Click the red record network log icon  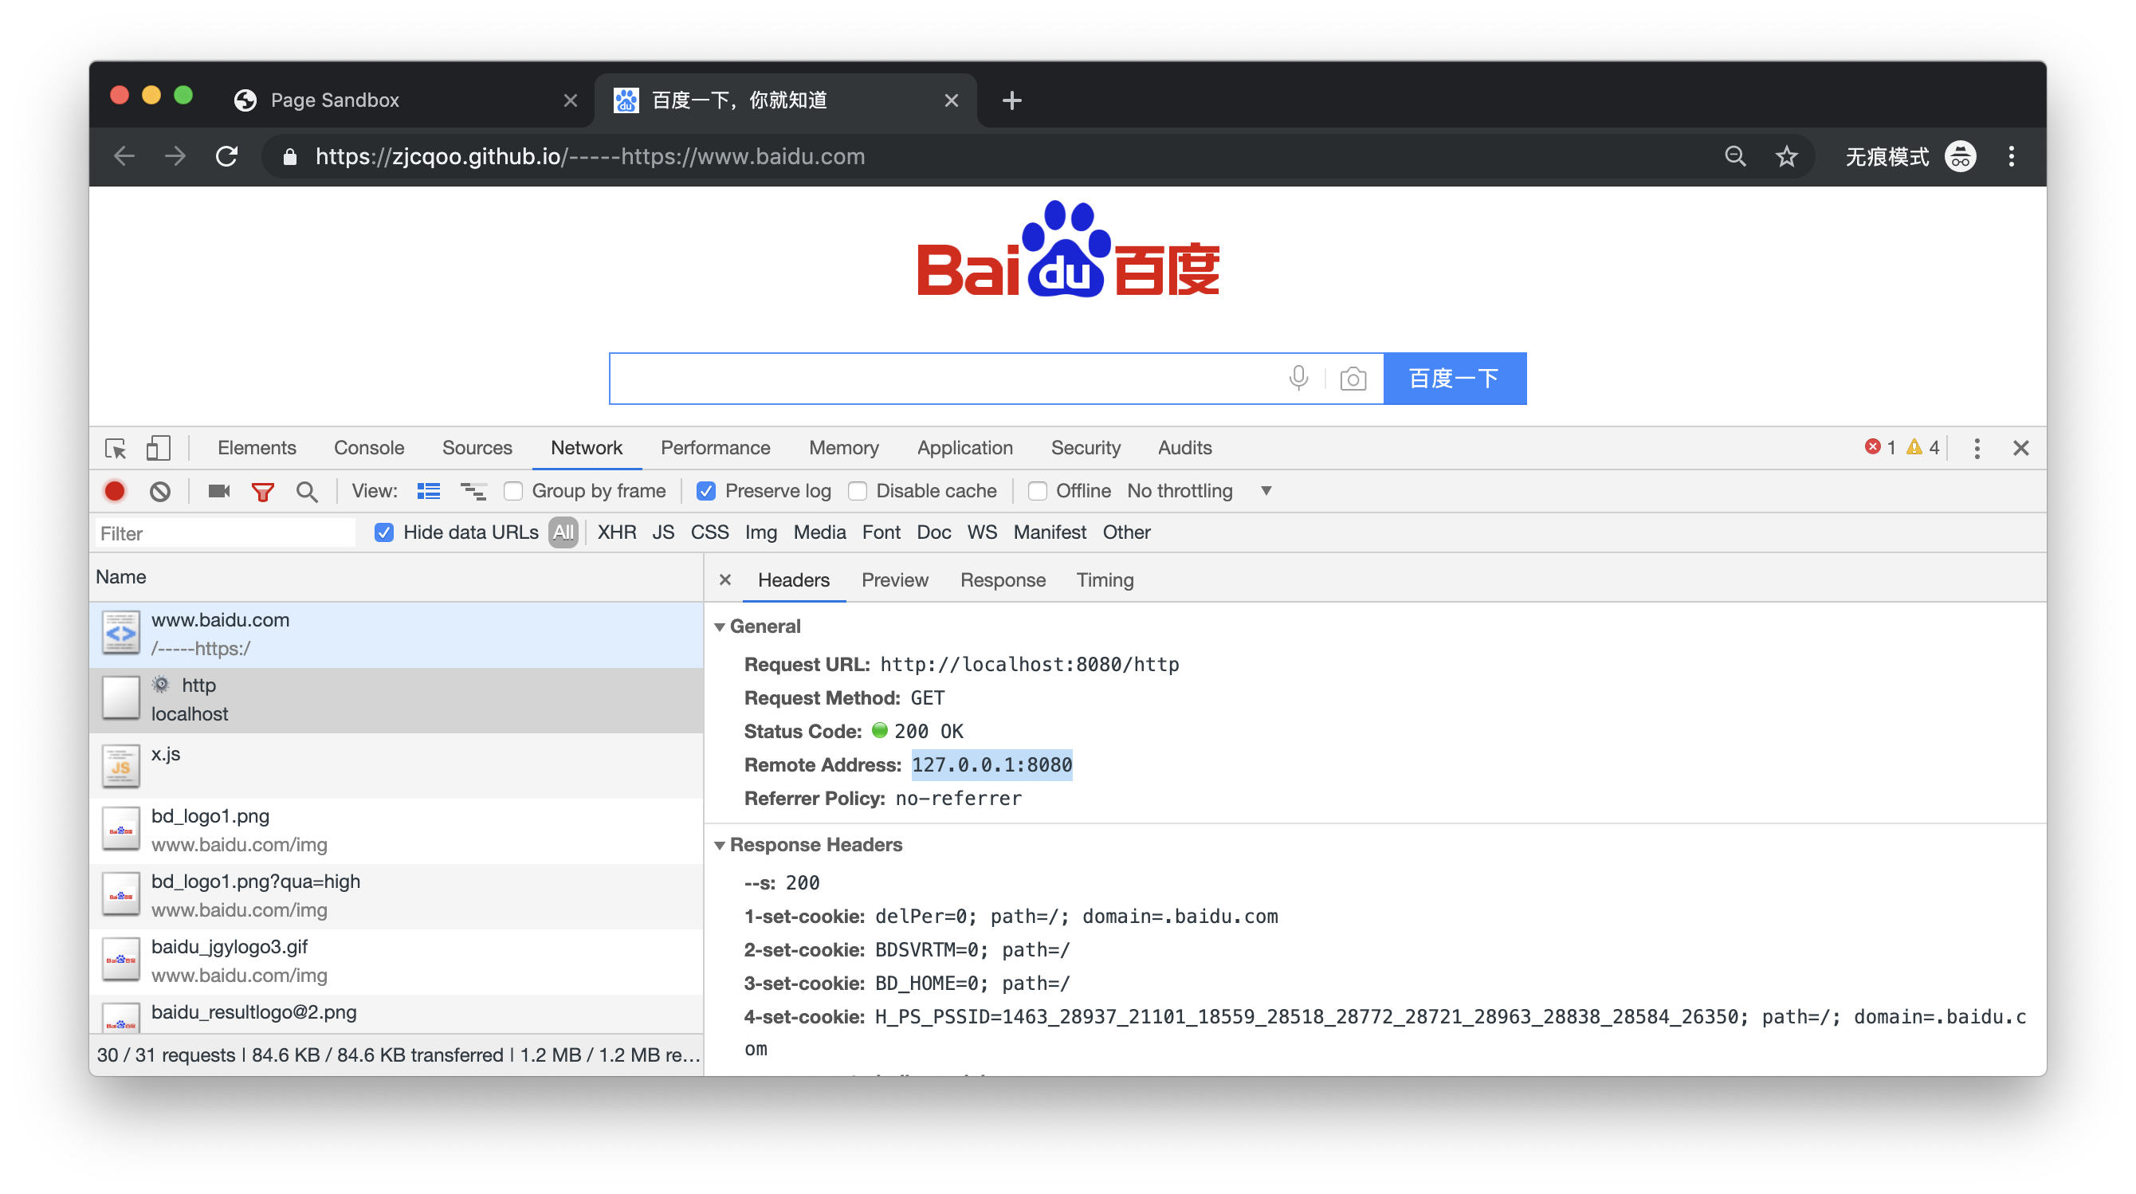115,491
